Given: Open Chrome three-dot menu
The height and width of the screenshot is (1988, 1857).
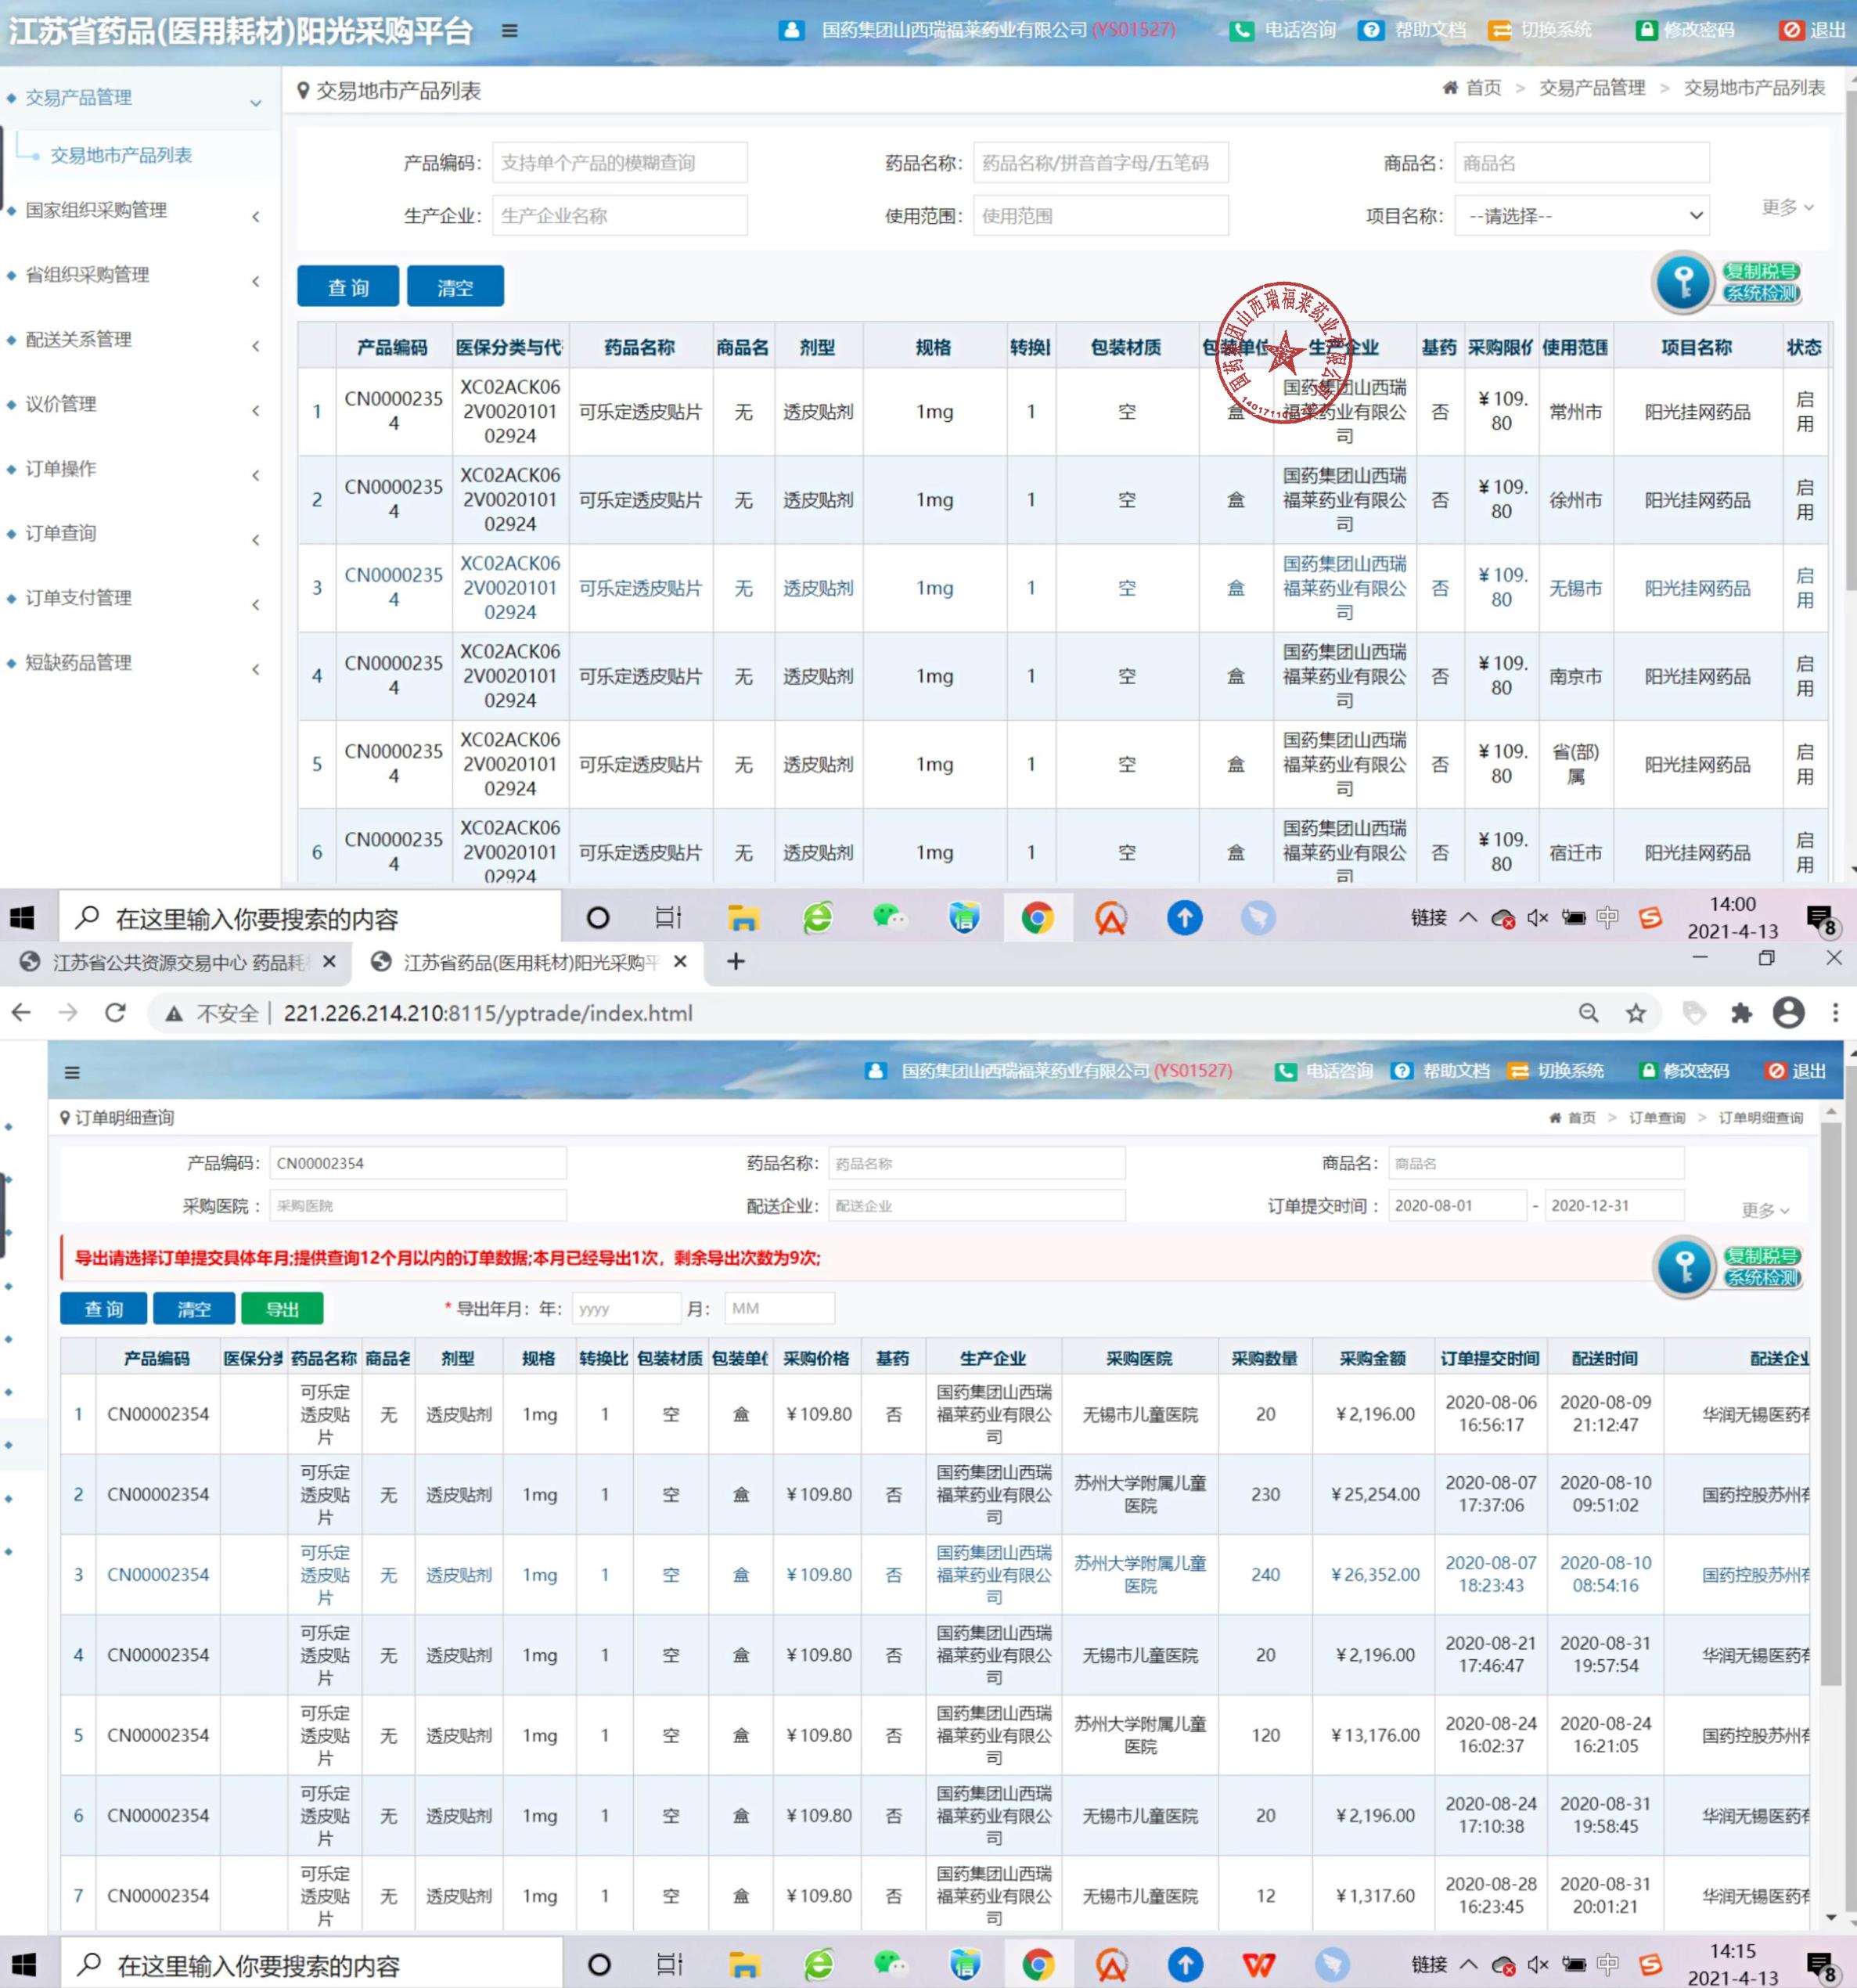Looking at the screenshot, I should [1835, 1013].
